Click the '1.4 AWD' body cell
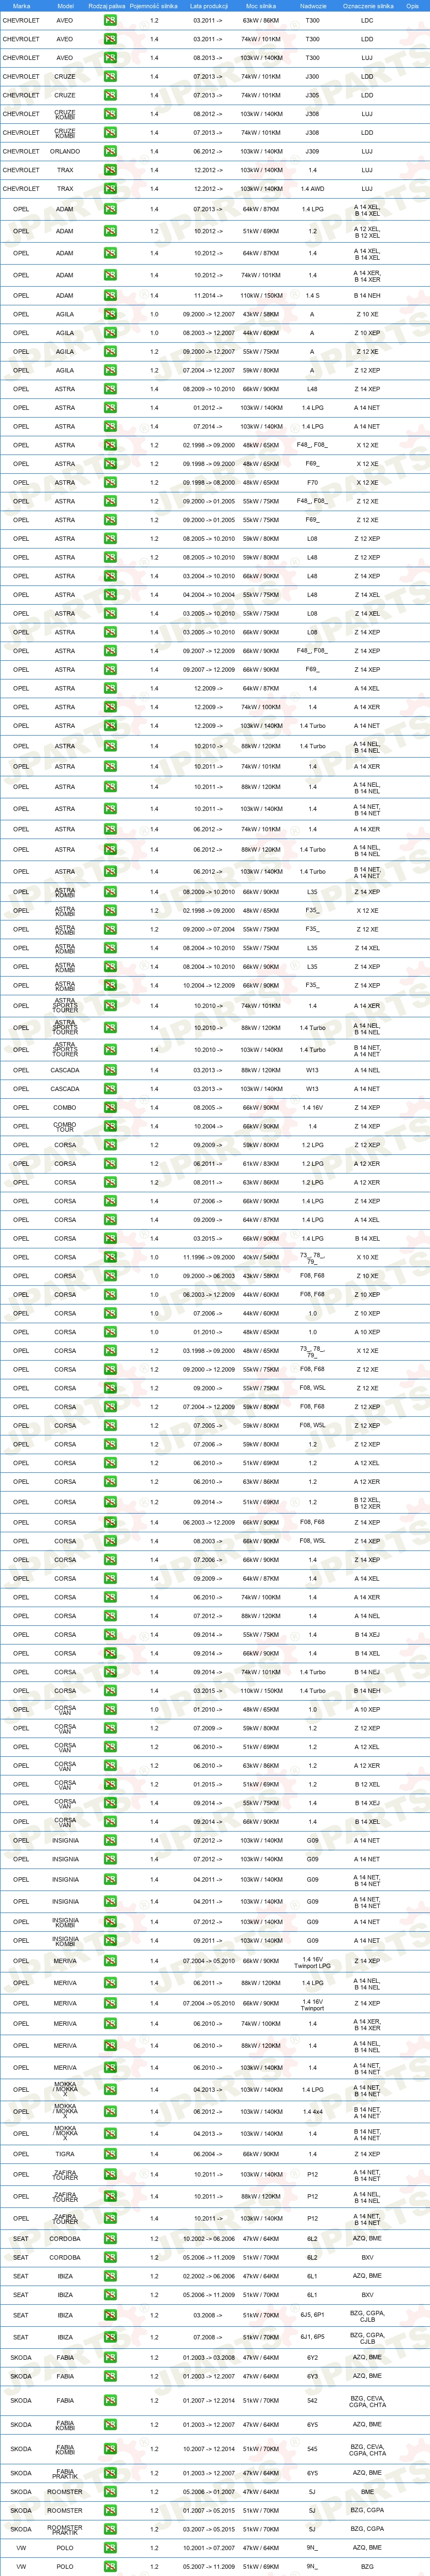The height and width of the screenshot is (2576, 430). tap(312, 189)
